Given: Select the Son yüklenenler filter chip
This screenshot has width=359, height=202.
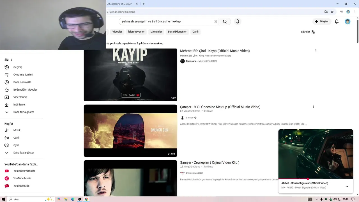Looking at the screenshot, I should (177, 32).
